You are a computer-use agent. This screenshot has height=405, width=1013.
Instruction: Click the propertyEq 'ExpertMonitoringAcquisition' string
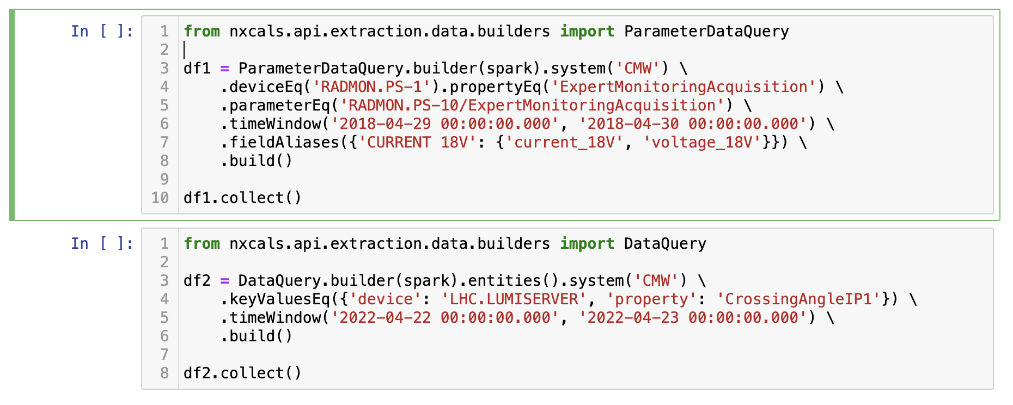coord(684,87)
